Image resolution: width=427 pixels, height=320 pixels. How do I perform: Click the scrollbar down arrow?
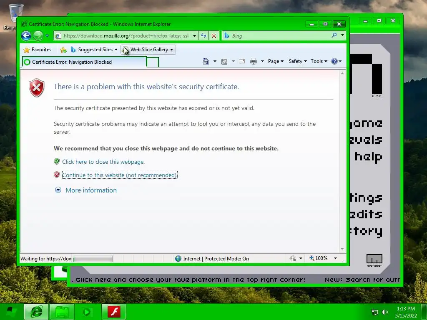(342, 249)
